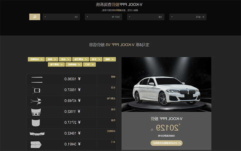Image resolution: width=241 pixels, height=151 pixels.
Task: Click the white BMW 5 series image
Action: point(167,85)
